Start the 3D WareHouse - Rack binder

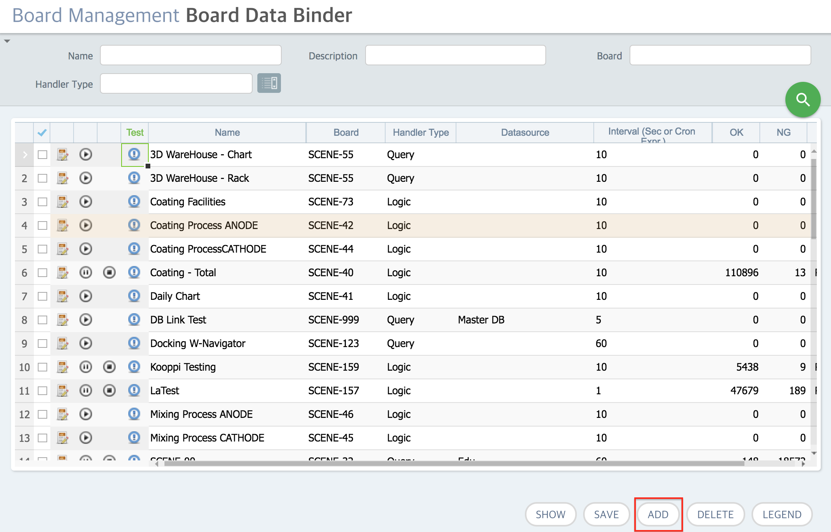tap(86, 178)
